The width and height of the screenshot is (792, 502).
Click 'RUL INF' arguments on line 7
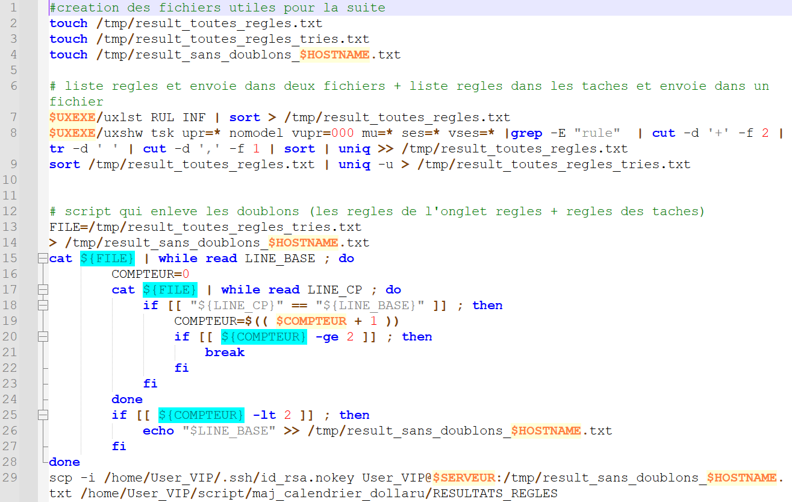[178, 118]
